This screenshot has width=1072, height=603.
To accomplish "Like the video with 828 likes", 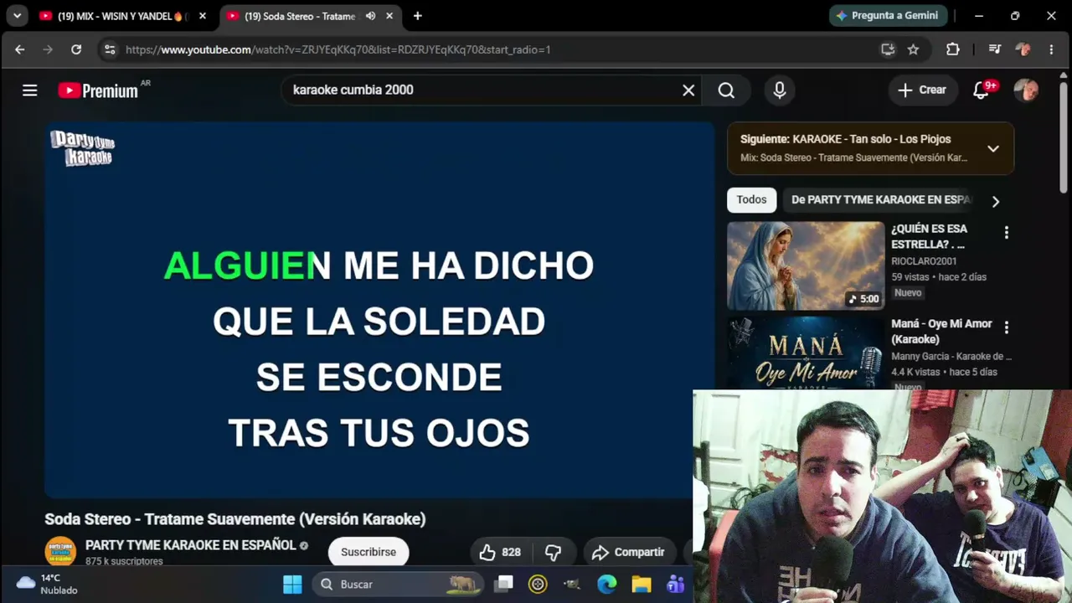I will 500,552.
